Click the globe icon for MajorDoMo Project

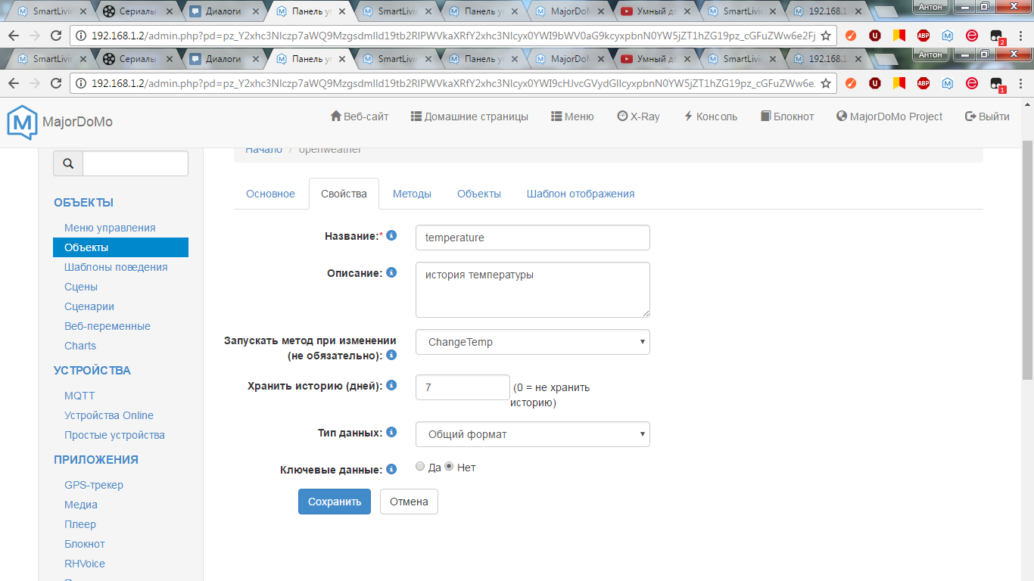pyautogui.click(x=842, y=117)
